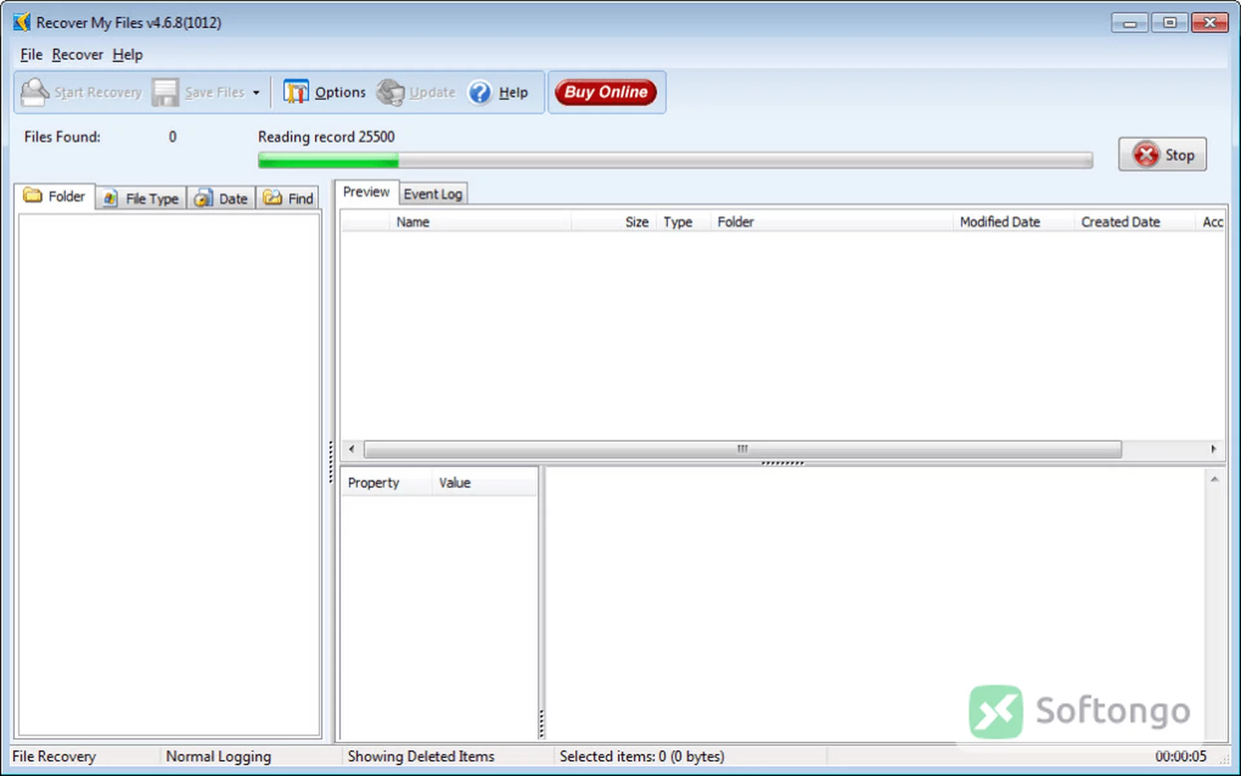Click 'Selected items: 0 (0 bytes)' status text
The width and height of the screenshot is (1241, 776).
point(642,756)
